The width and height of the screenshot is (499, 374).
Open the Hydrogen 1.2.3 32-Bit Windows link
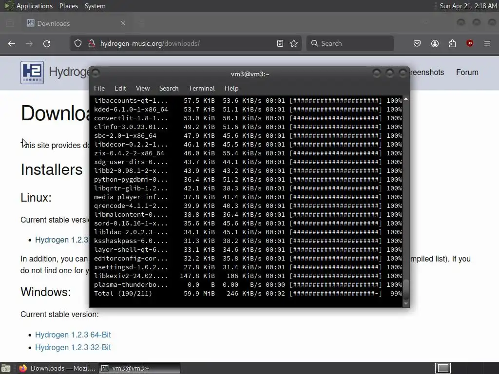click(x=73, y=348)
